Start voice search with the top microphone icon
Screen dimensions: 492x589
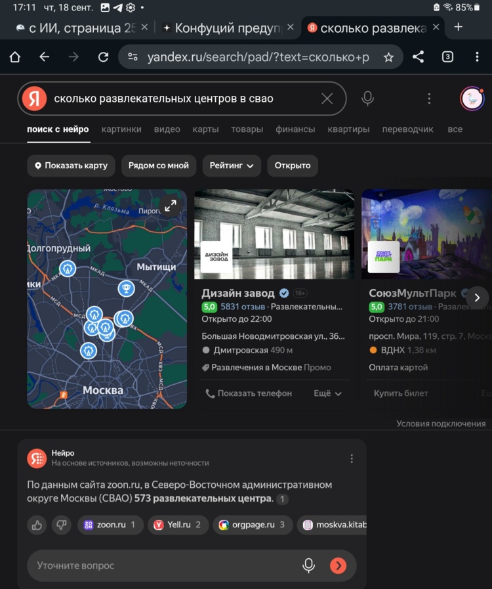click(367, 98)
